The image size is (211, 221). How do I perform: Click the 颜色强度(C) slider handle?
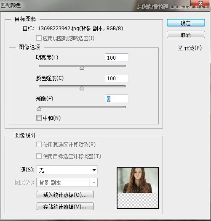[82, 88]
